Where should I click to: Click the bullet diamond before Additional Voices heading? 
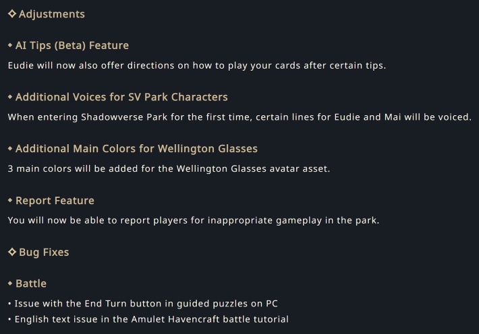(x=10, y=97)
